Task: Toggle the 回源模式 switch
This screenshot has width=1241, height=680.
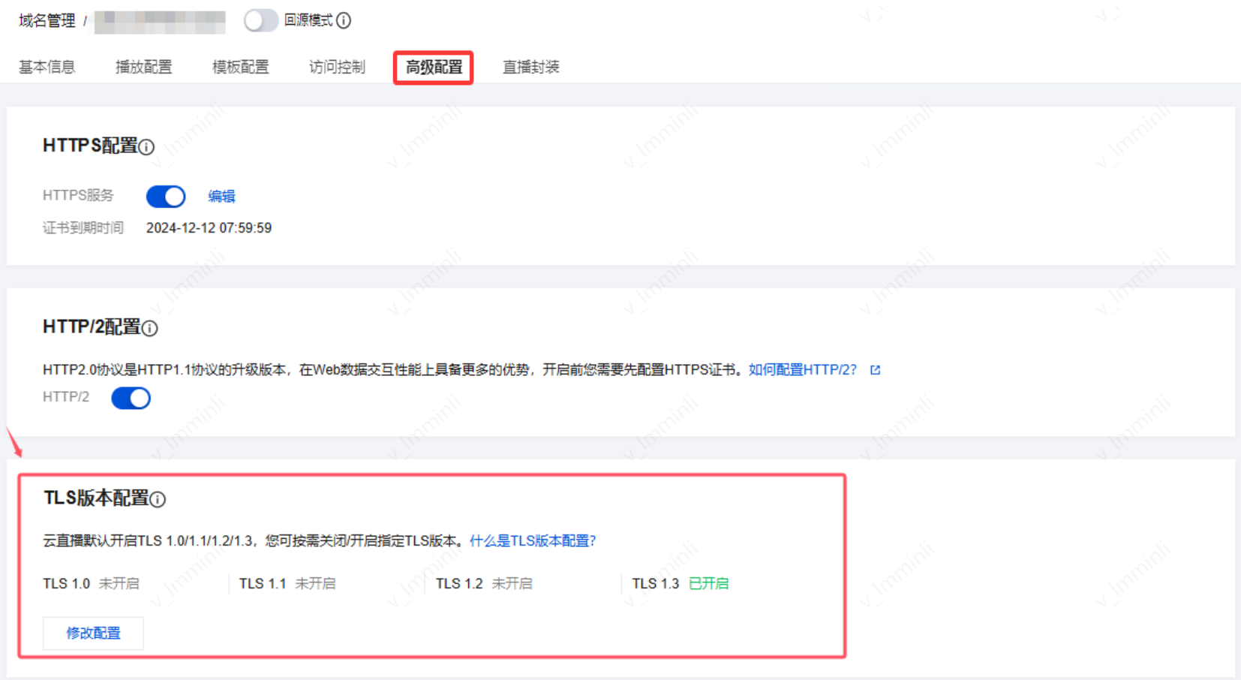Action: [260, 20]
